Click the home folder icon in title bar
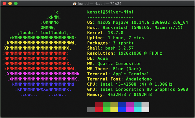This screenshot has height=118, width=195. coord(74,4)
